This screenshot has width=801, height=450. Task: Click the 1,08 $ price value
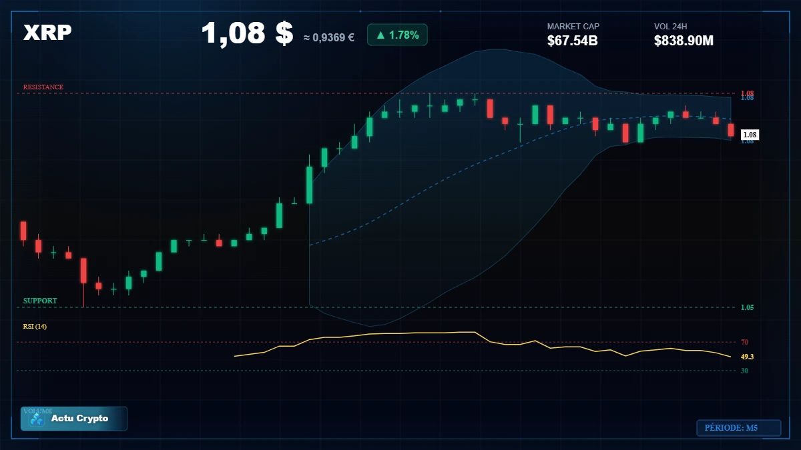click(x=247, y=33)
